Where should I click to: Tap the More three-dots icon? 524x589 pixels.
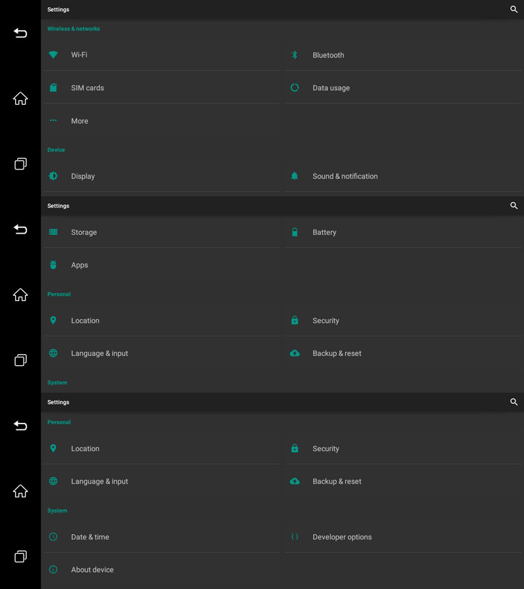coord(54,121)
